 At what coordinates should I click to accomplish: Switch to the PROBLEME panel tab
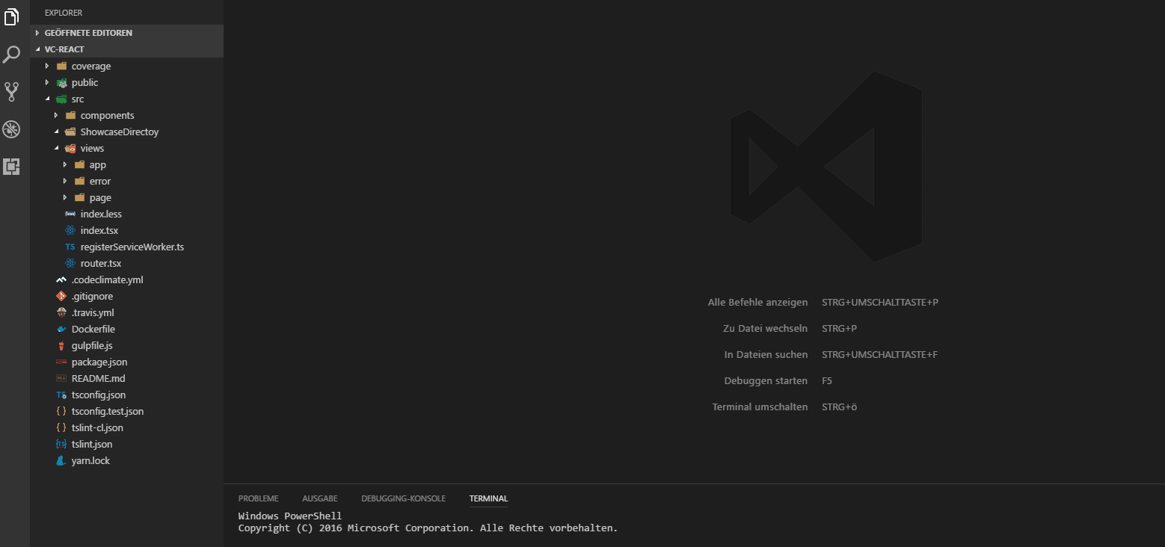click(258, 498)
